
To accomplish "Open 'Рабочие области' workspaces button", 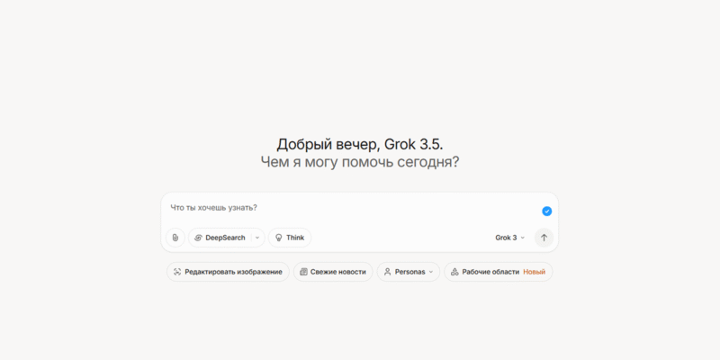I will pyautogui.click(x=499, y=272).
